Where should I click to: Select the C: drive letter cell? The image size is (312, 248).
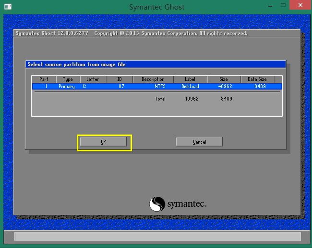pyautogui.click(x=84, y=87)
